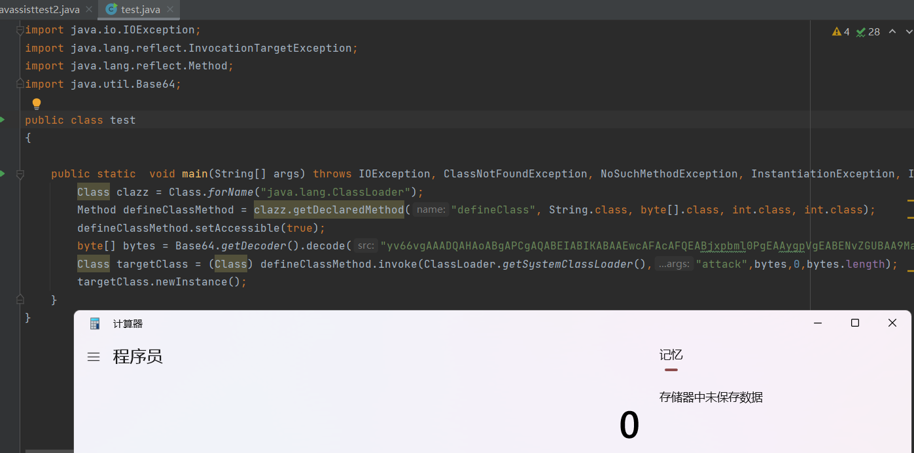The width and height of the screenshot is (914, 453).
Task: Click the Base64 encoded payload string
Action: click(646, 246)
